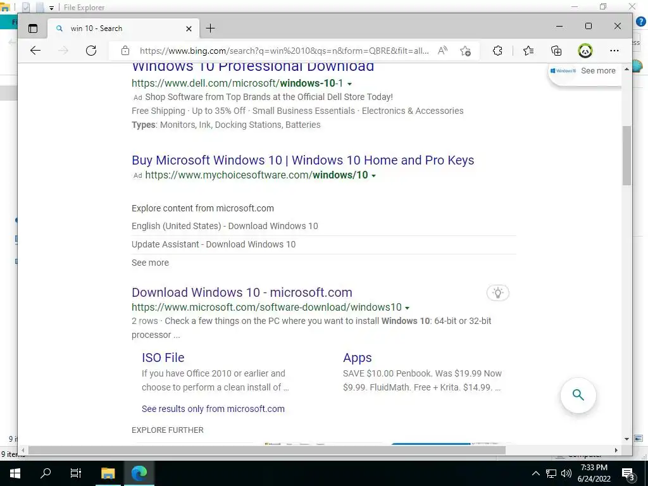Open Update Assistant - Download Windows 10
This screenshot has width=648, height=486.
point(214,244)
